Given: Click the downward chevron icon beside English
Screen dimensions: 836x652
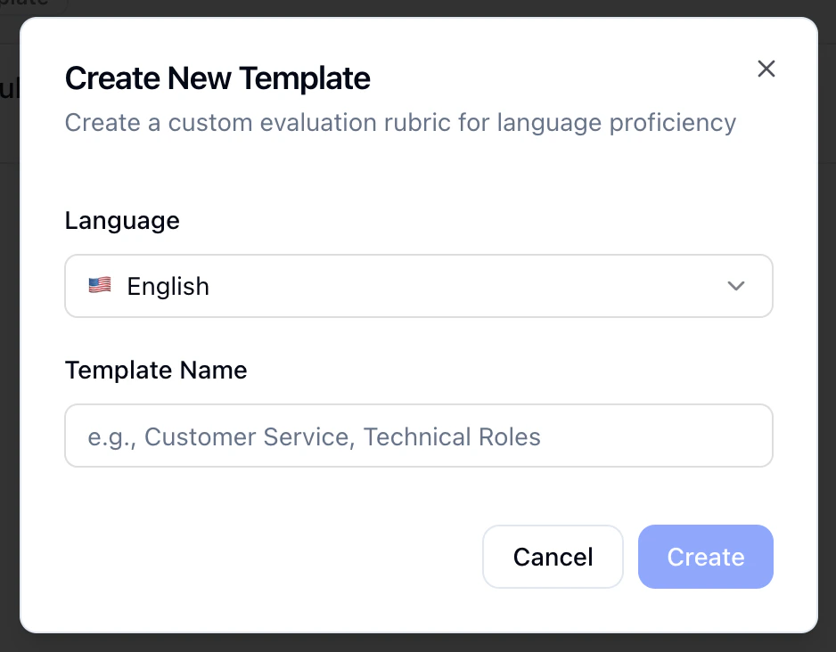Looking at the screenshot, I should (x=736, y=286).
